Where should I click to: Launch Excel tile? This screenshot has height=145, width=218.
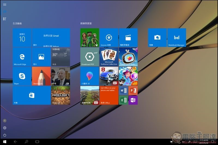click(123, 100)
